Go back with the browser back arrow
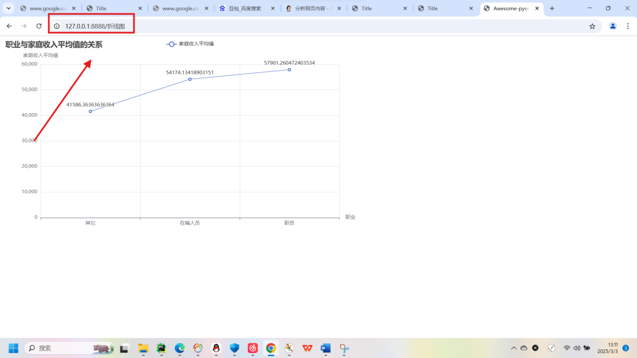Viewport: 637px width, 358px height. click(9, 26)
